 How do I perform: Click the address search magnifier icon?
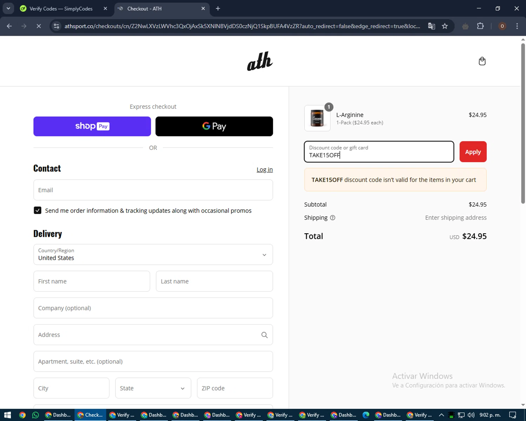(264, 335)
